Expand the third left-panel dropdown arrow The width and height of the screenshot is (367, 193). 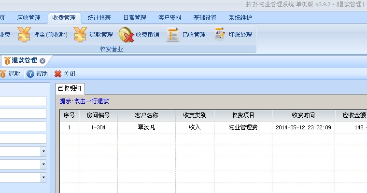[43, 177]
